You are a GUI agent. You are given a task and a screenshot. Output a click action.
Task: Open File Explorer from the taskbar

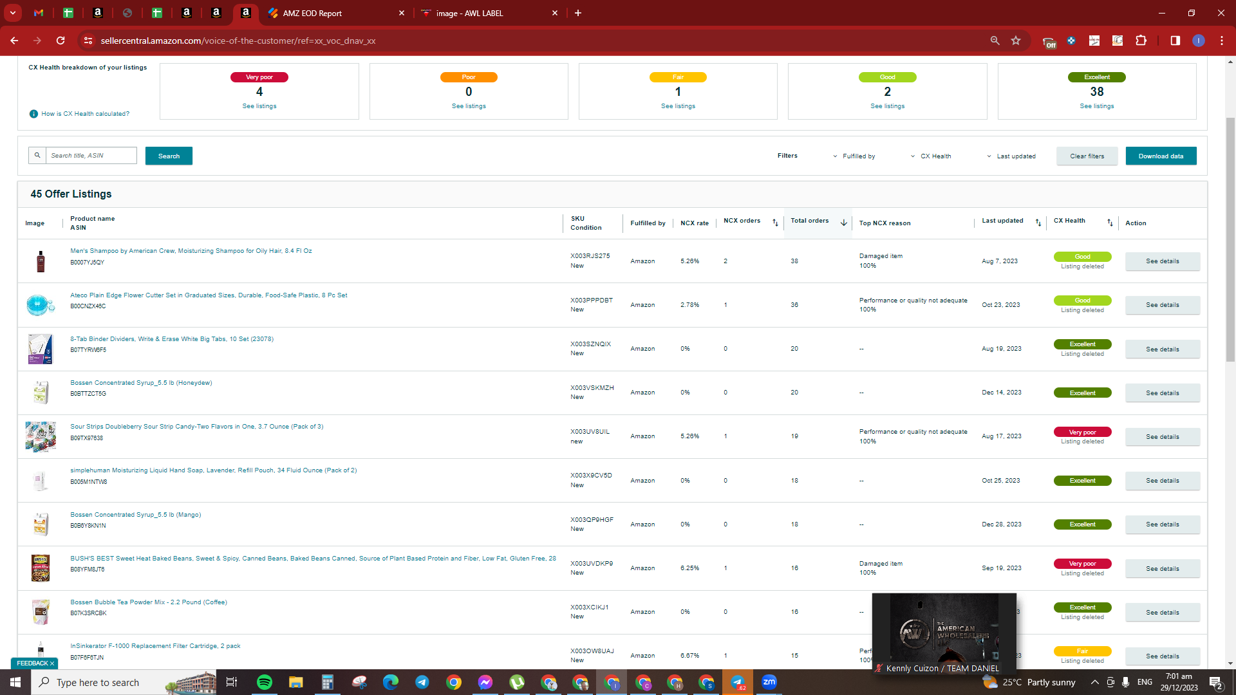tap(295, 682)
